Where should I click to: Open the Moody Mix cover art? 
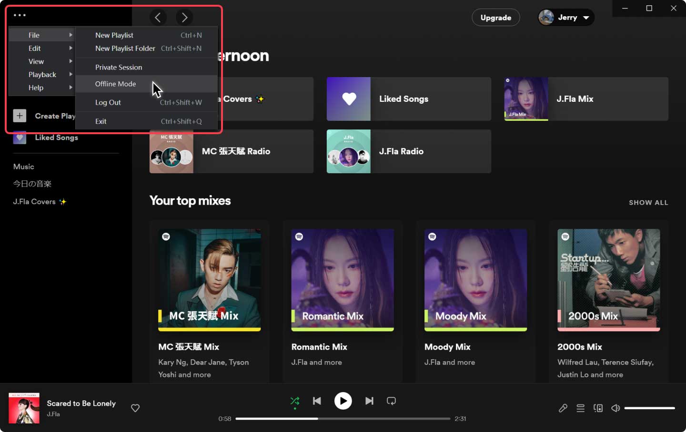pos(475,280)
